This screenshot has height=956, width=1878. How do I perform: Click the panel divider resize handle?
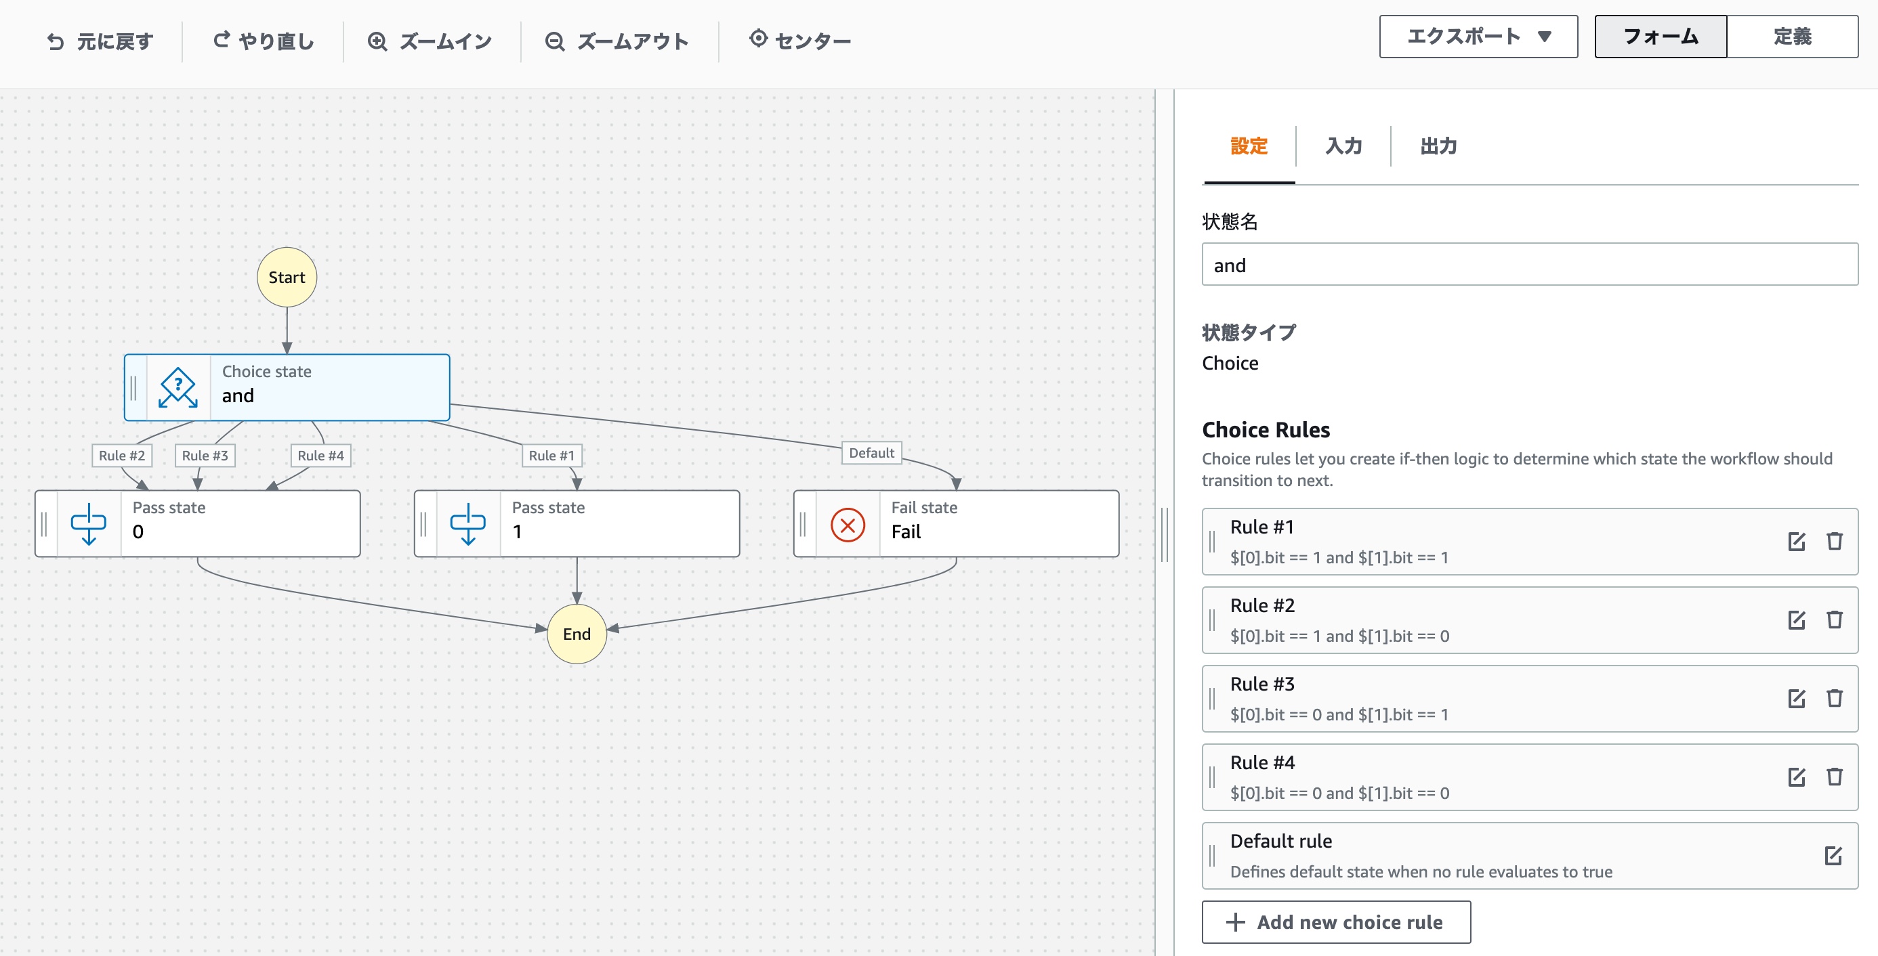point(1165,535)
